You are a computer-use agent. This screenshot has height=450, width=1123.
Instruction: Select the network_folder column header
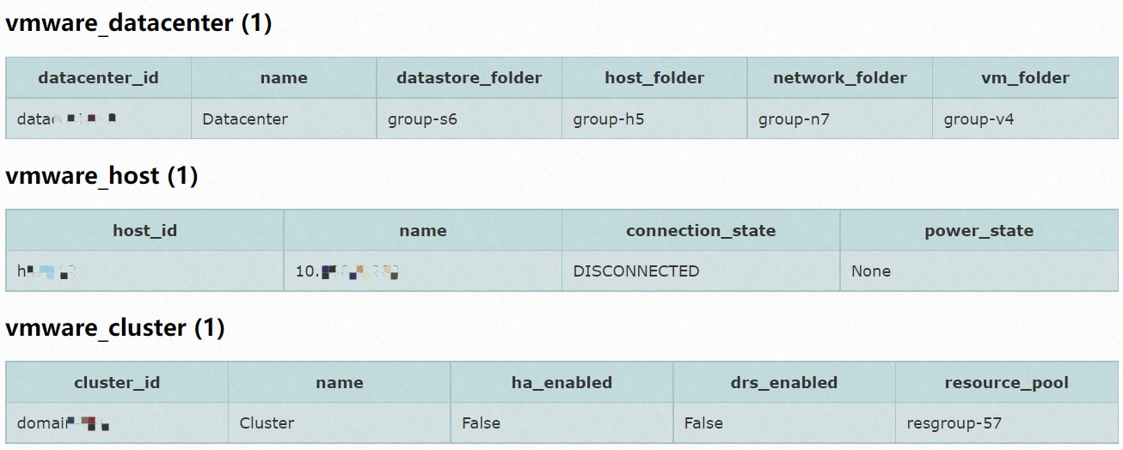point(839,78)
